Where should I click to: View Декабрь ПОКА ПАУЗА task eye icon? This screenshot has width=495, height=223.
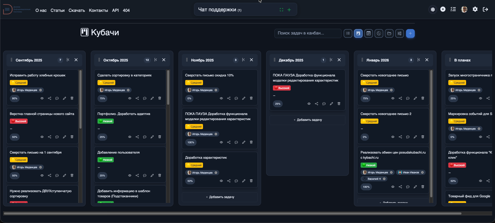pos(309,104)
